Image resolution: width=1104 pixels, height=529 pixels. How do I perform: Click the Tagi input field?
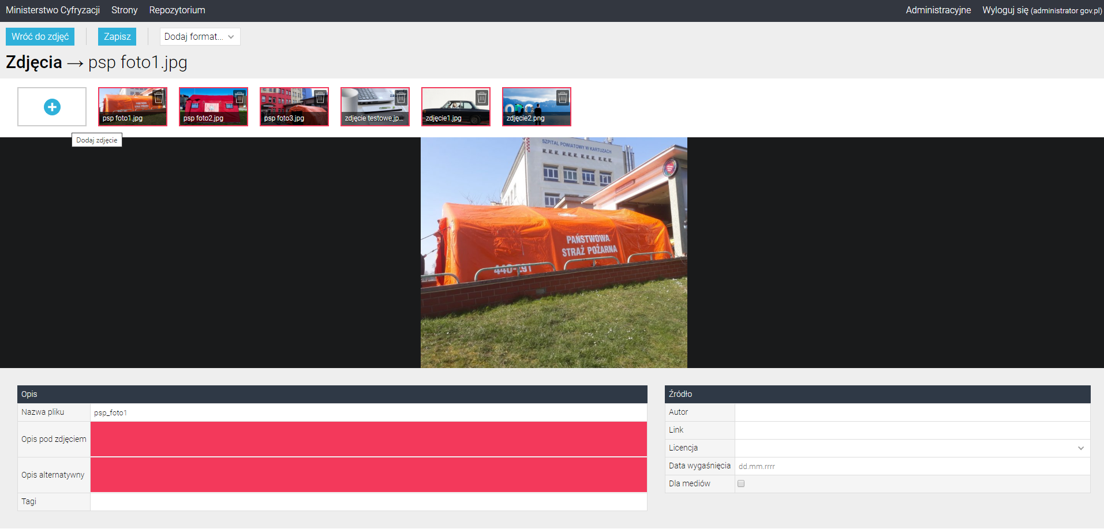tap(368, 502)
